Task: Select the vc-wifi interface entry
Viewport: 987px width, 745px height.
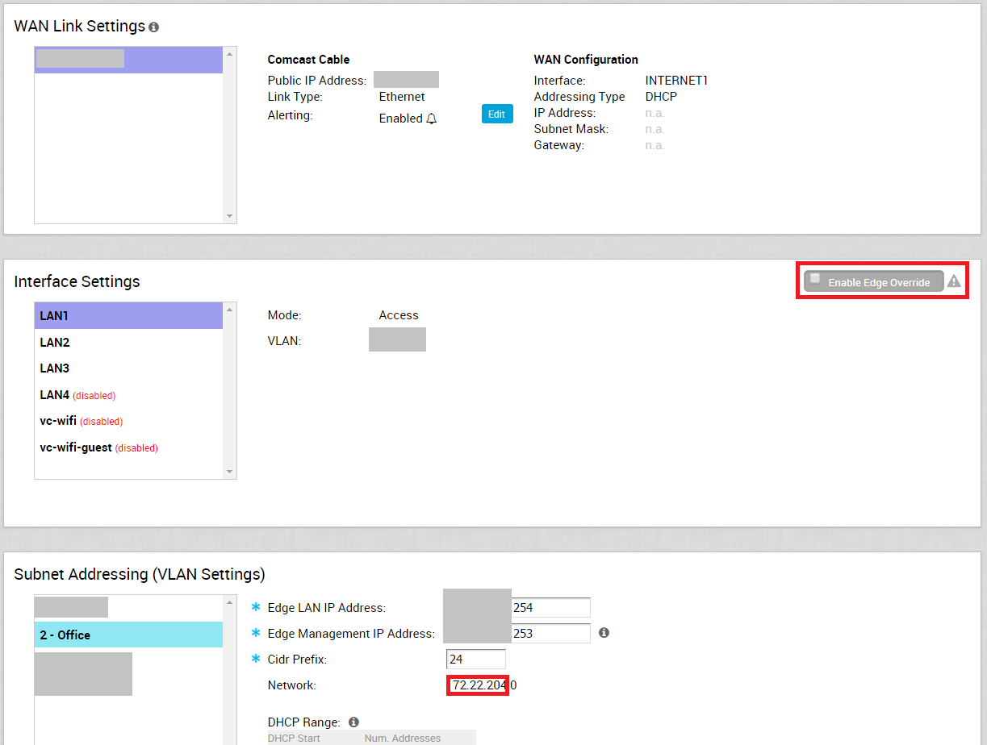Action: coord(128,421)
